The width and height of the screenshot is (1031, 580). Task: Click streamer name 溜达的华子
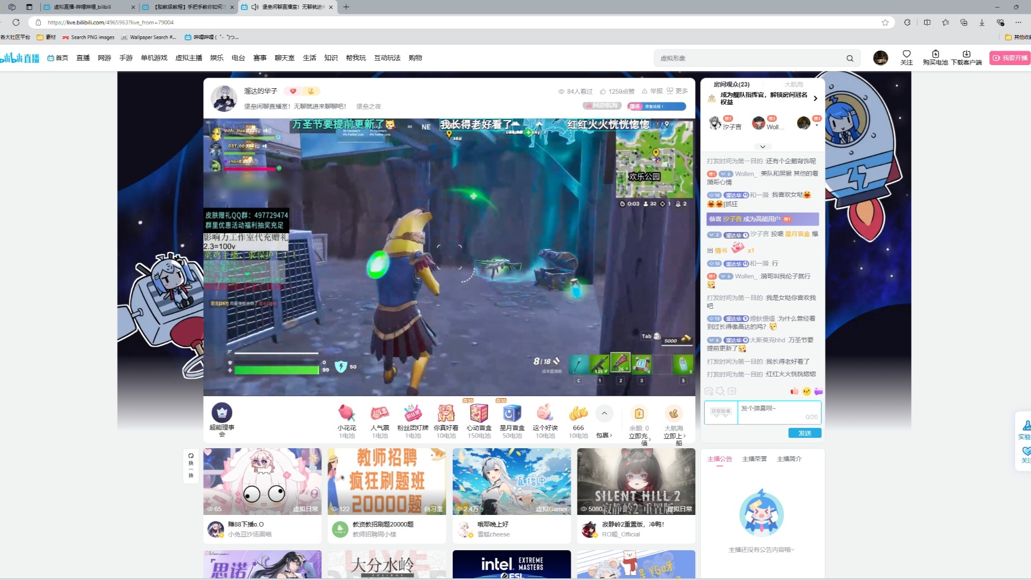pos(261,91)
